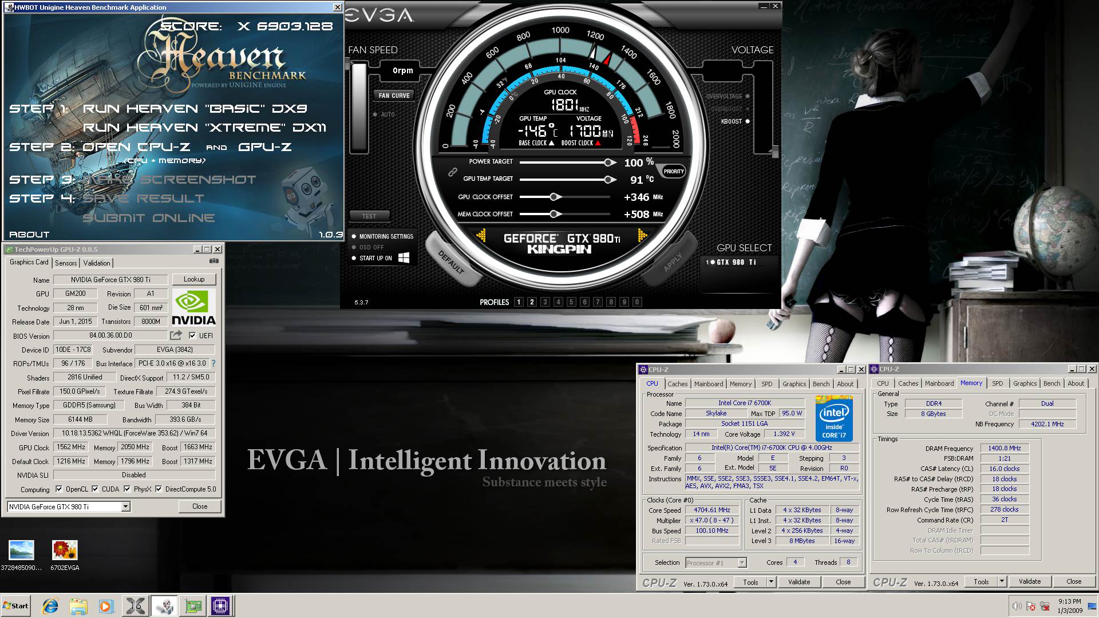Viewport: 1099px width, 618px height.
Task: Toggle the PhysX checkbox
Action: tap(127, 489)
